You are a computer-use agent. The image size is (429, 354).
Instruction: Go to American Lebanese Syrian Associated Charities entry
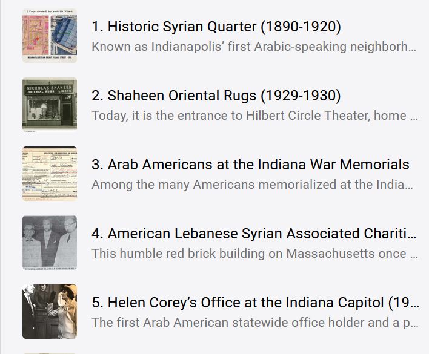254,234
